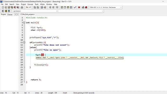167x94 pixels.
Task: Open Profile Analysis chart icon
Action: point(83,7)
